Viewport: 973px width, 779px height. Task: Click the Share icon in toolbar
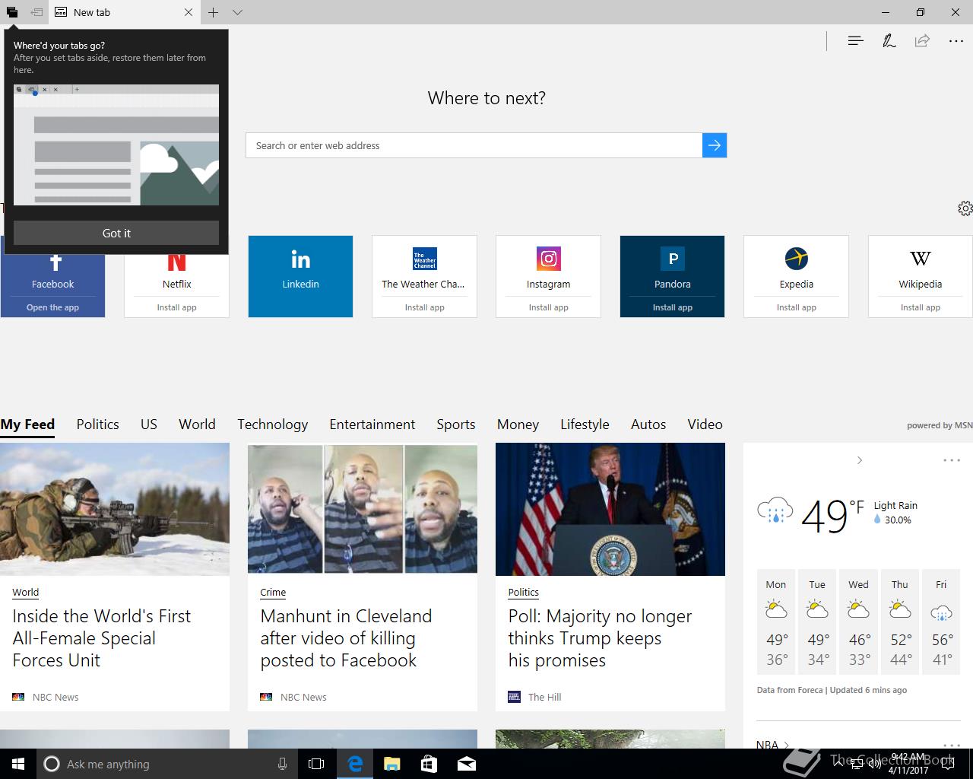click(922, 41)
